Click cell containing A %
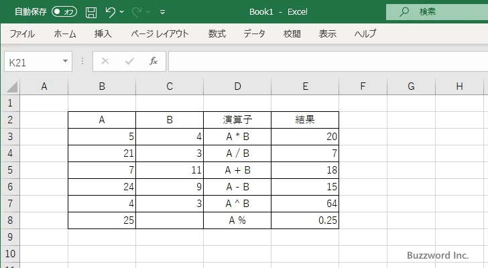488x268 pixels. point(237,220)
